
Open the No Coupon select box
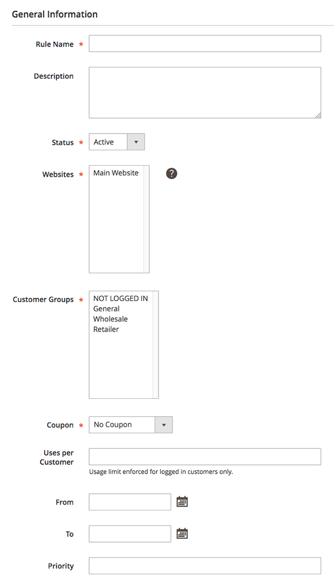[130, 425]
